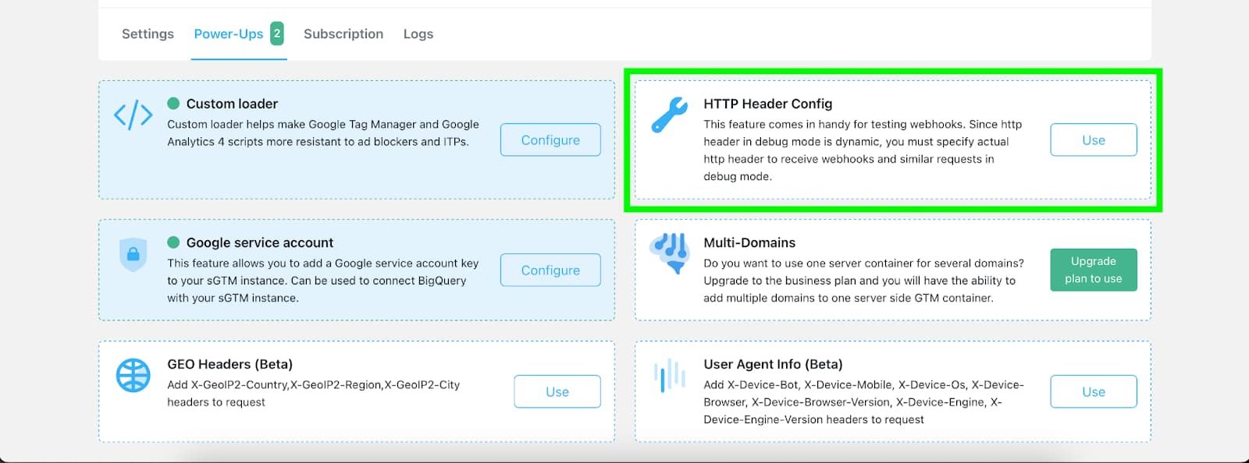Image resolution: width=1249 pixels, height=463 pixels.
Task: Click the GEO Headers (Beta) title
Action: coord(230,364)
